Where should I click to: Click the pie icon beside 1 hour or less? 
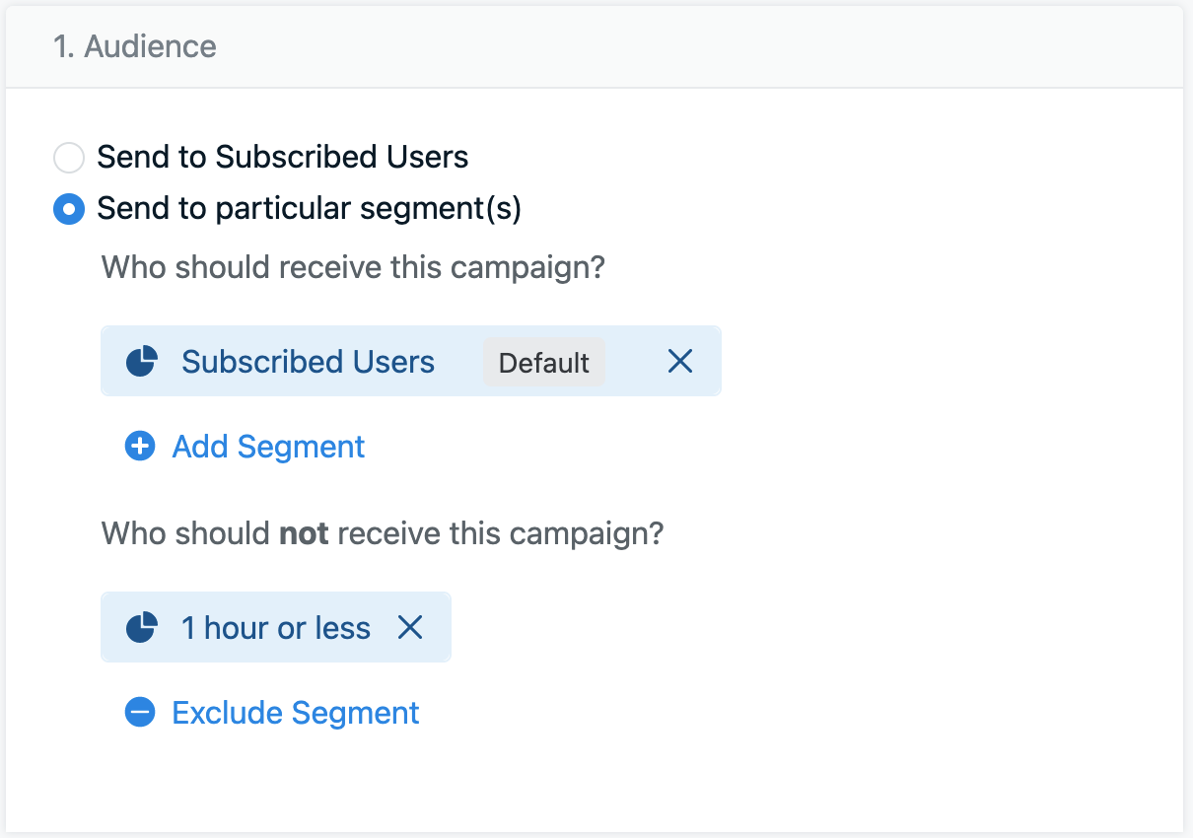(142, 628)
